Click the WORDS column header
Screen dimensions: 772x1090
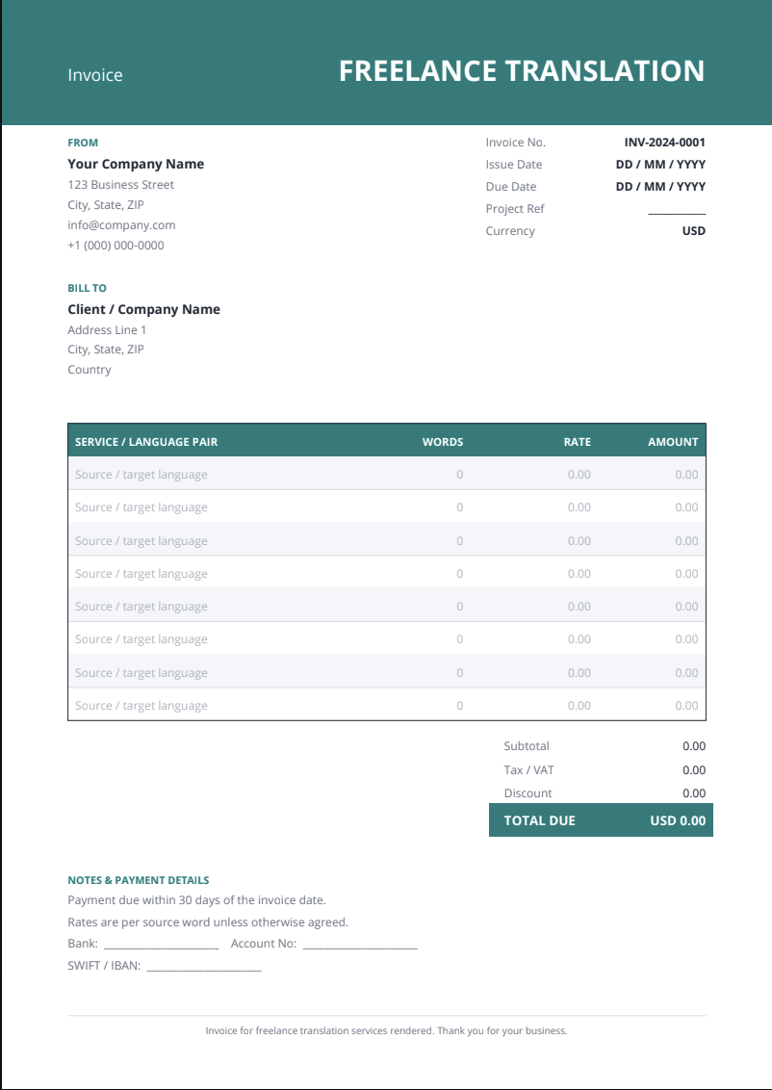point(443,442)
